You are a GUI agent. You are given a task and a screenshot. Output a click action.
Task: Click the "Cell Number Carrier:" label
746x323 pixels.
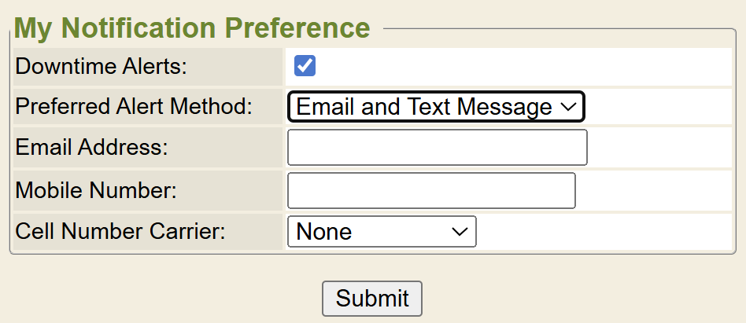click(x=120, y=232)
